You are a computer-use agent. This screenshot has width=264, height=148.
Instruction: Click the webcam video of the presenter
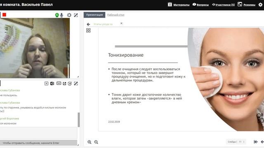35,48
